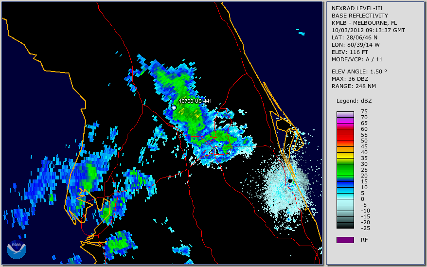Select 'KMLB - MELBOURNE, FL' station text
The width and height of the screenshot is (427, 267).
(x=364, y=23)
